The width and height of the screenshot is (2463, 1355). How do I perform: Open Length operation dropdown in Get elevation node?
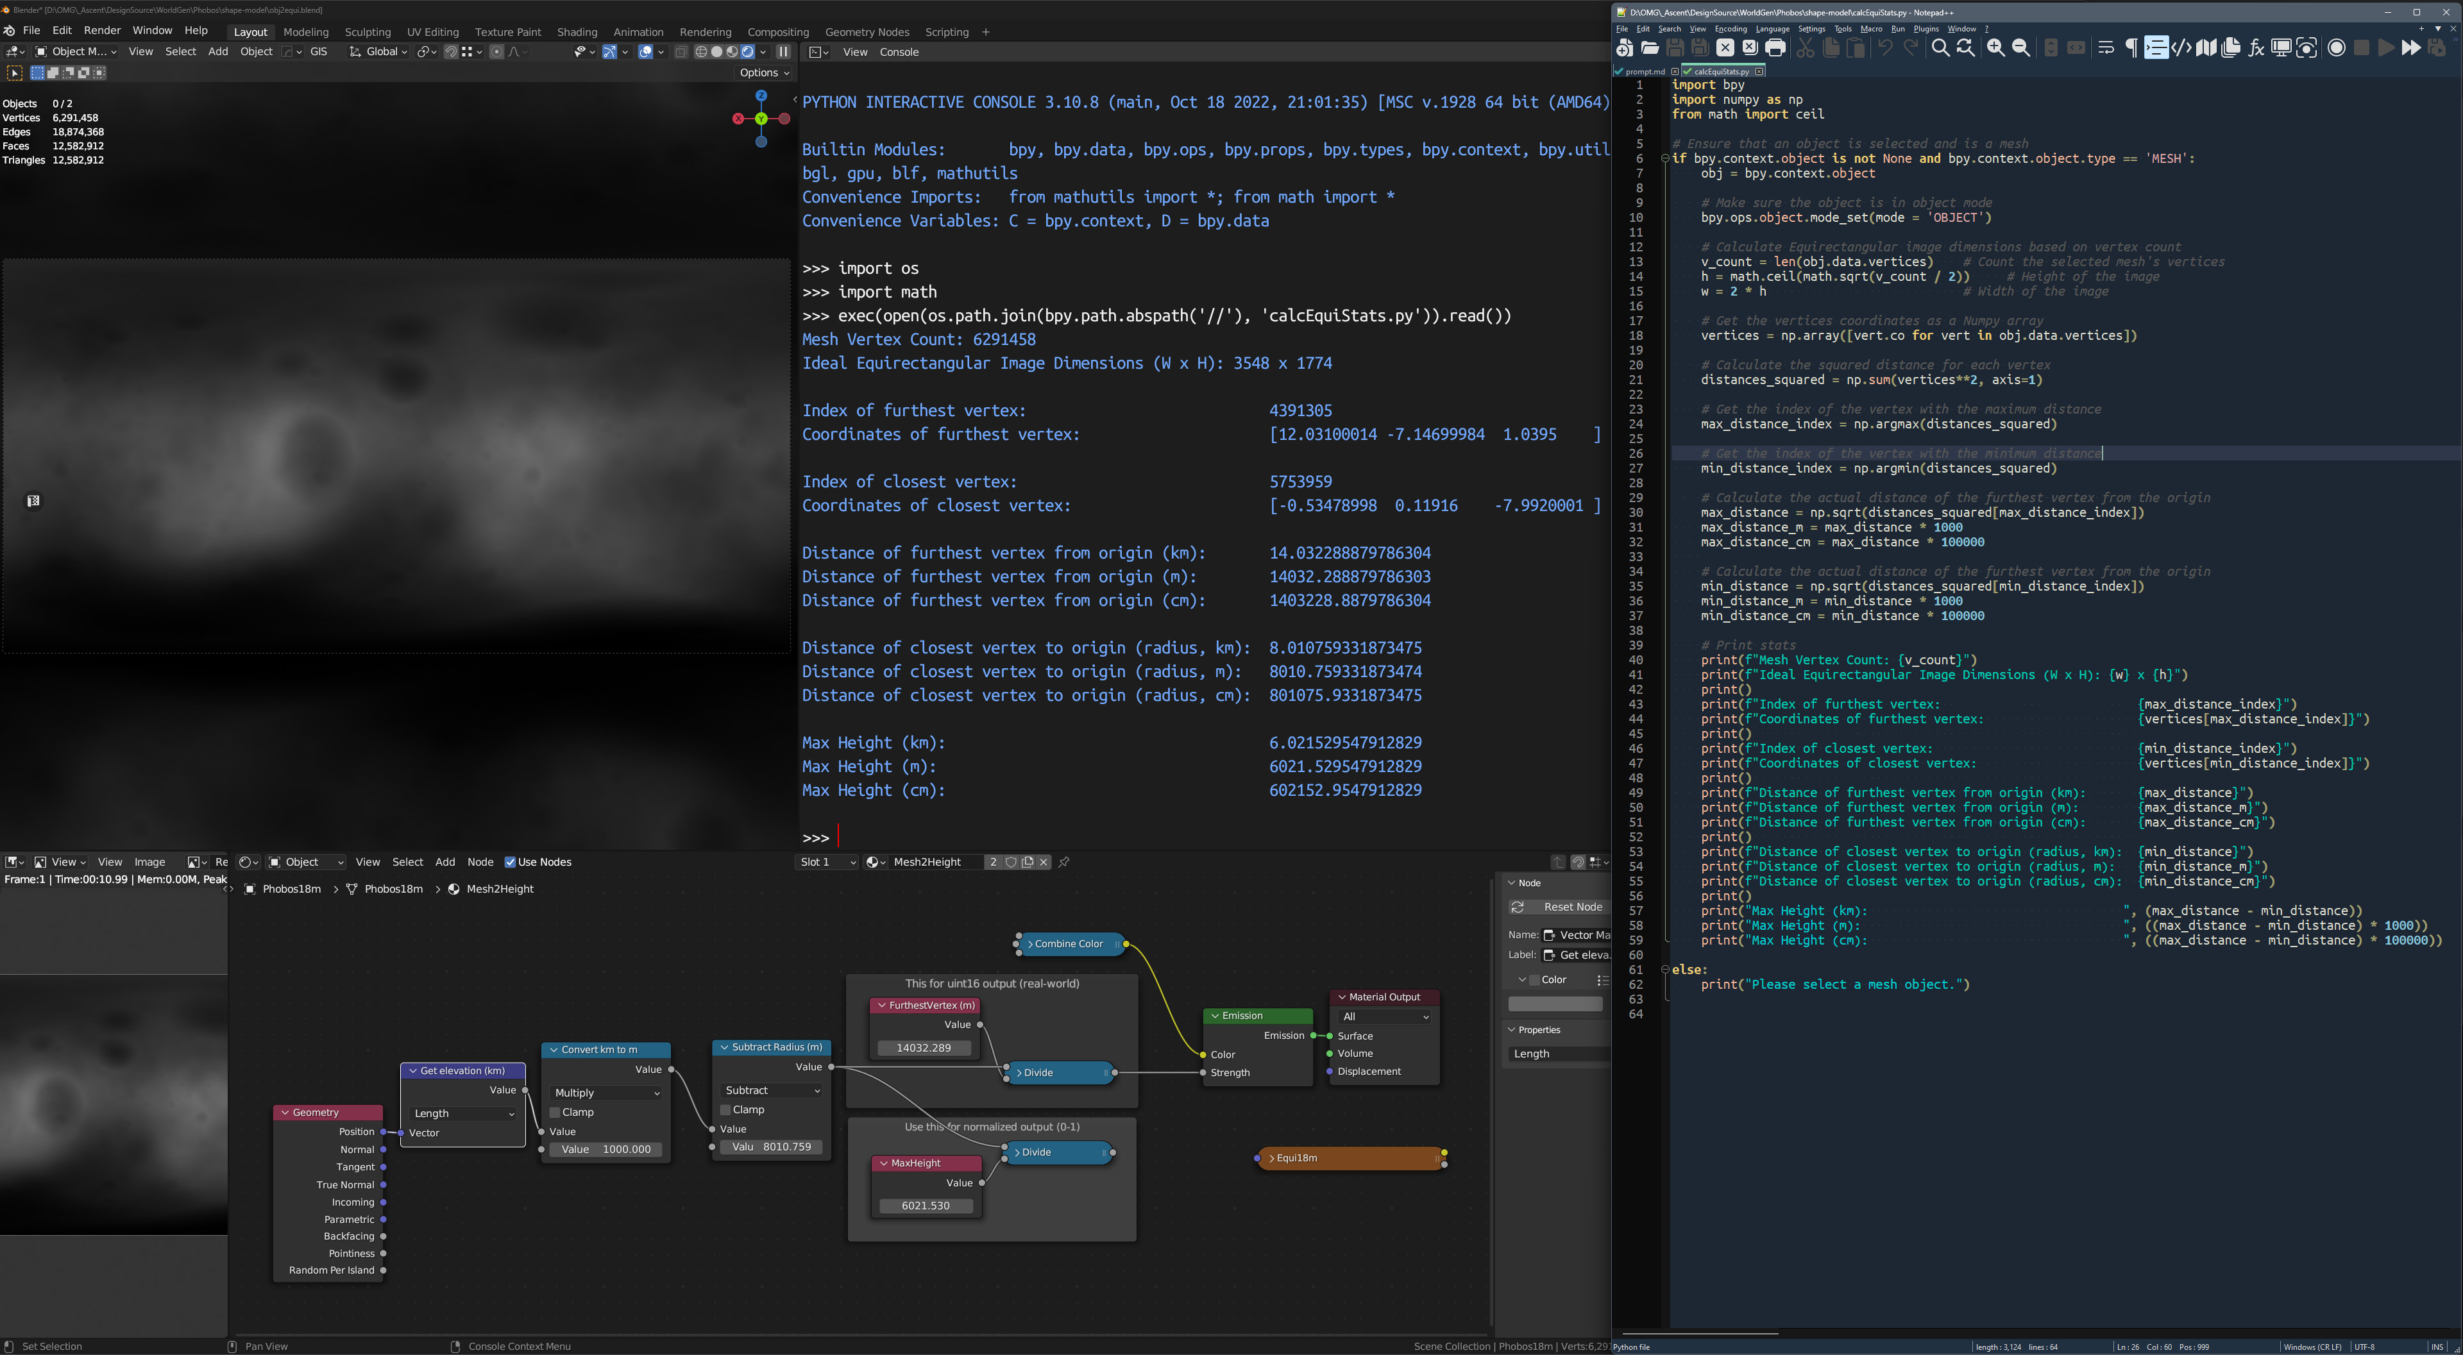(x=464, y=1113)
